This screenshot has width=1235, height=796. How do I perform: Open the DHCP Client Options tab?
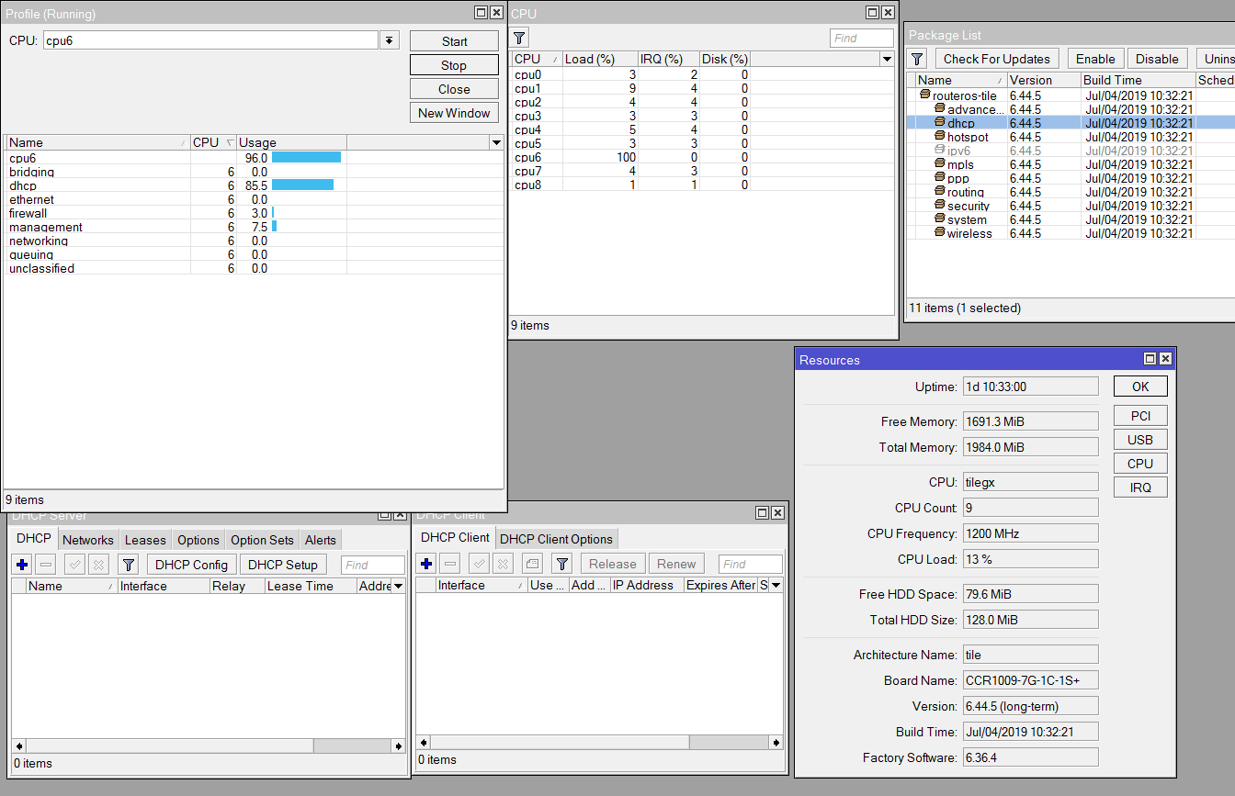pos(556,539)
